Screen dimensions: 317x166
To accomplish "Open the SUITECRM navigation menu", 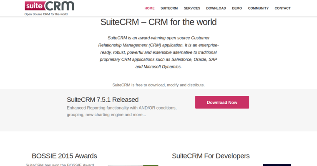I will pos(169,8).
